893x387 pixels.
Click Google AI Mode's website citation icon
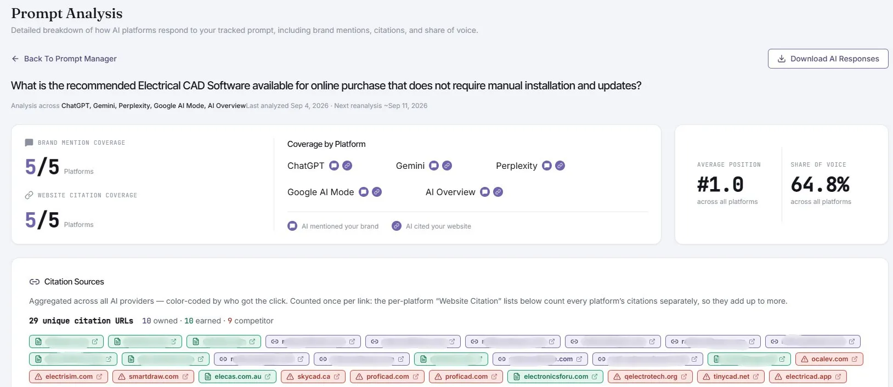[x=377, y=192]
